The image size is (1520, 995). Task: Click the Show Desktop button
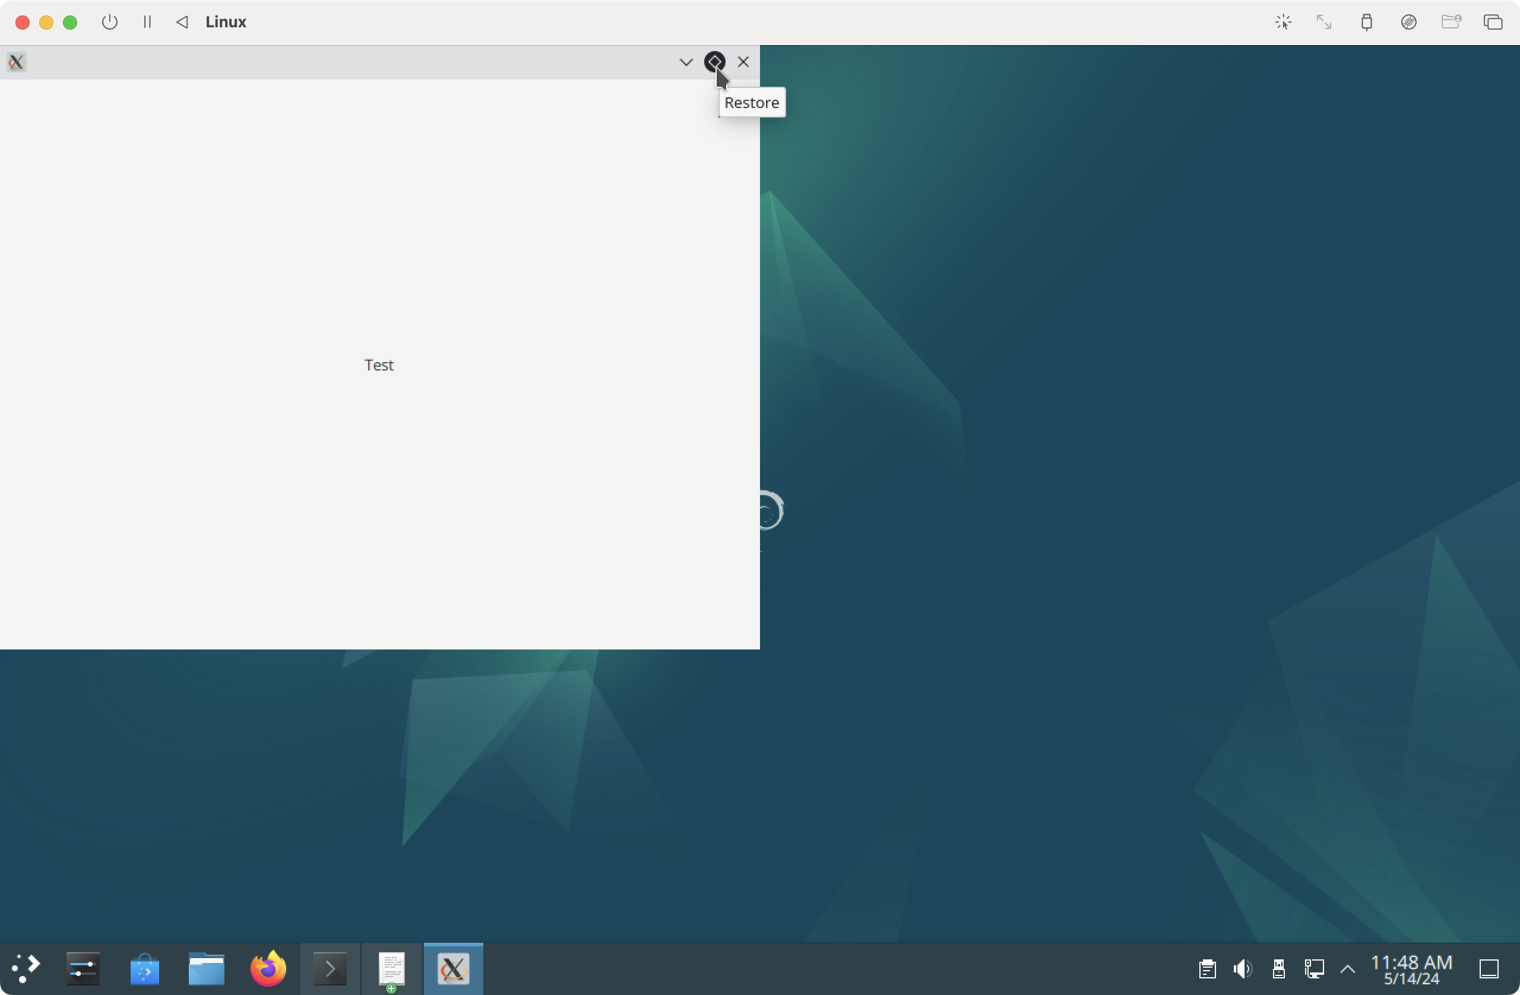[x=1489, y=969]
